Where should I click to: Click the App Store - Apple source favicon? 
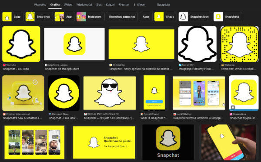pyautogui.click(x=46, y=65)
